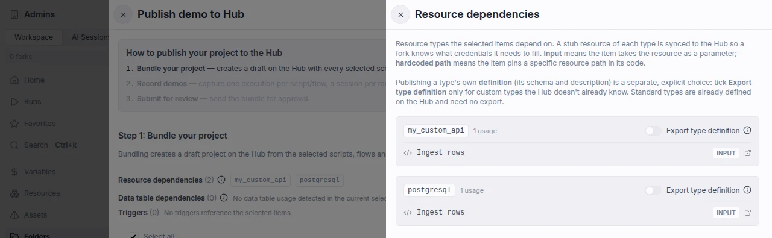Viewport: 772px width, 238px height.
Task: Click the Assets triangle icon
Action: tap(14, 215)
